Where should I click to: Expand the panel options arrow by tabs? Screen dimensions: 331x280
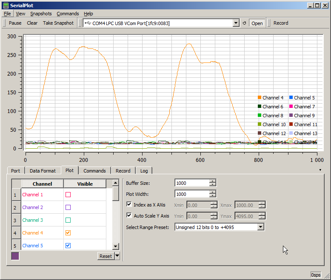coord(320,170)
